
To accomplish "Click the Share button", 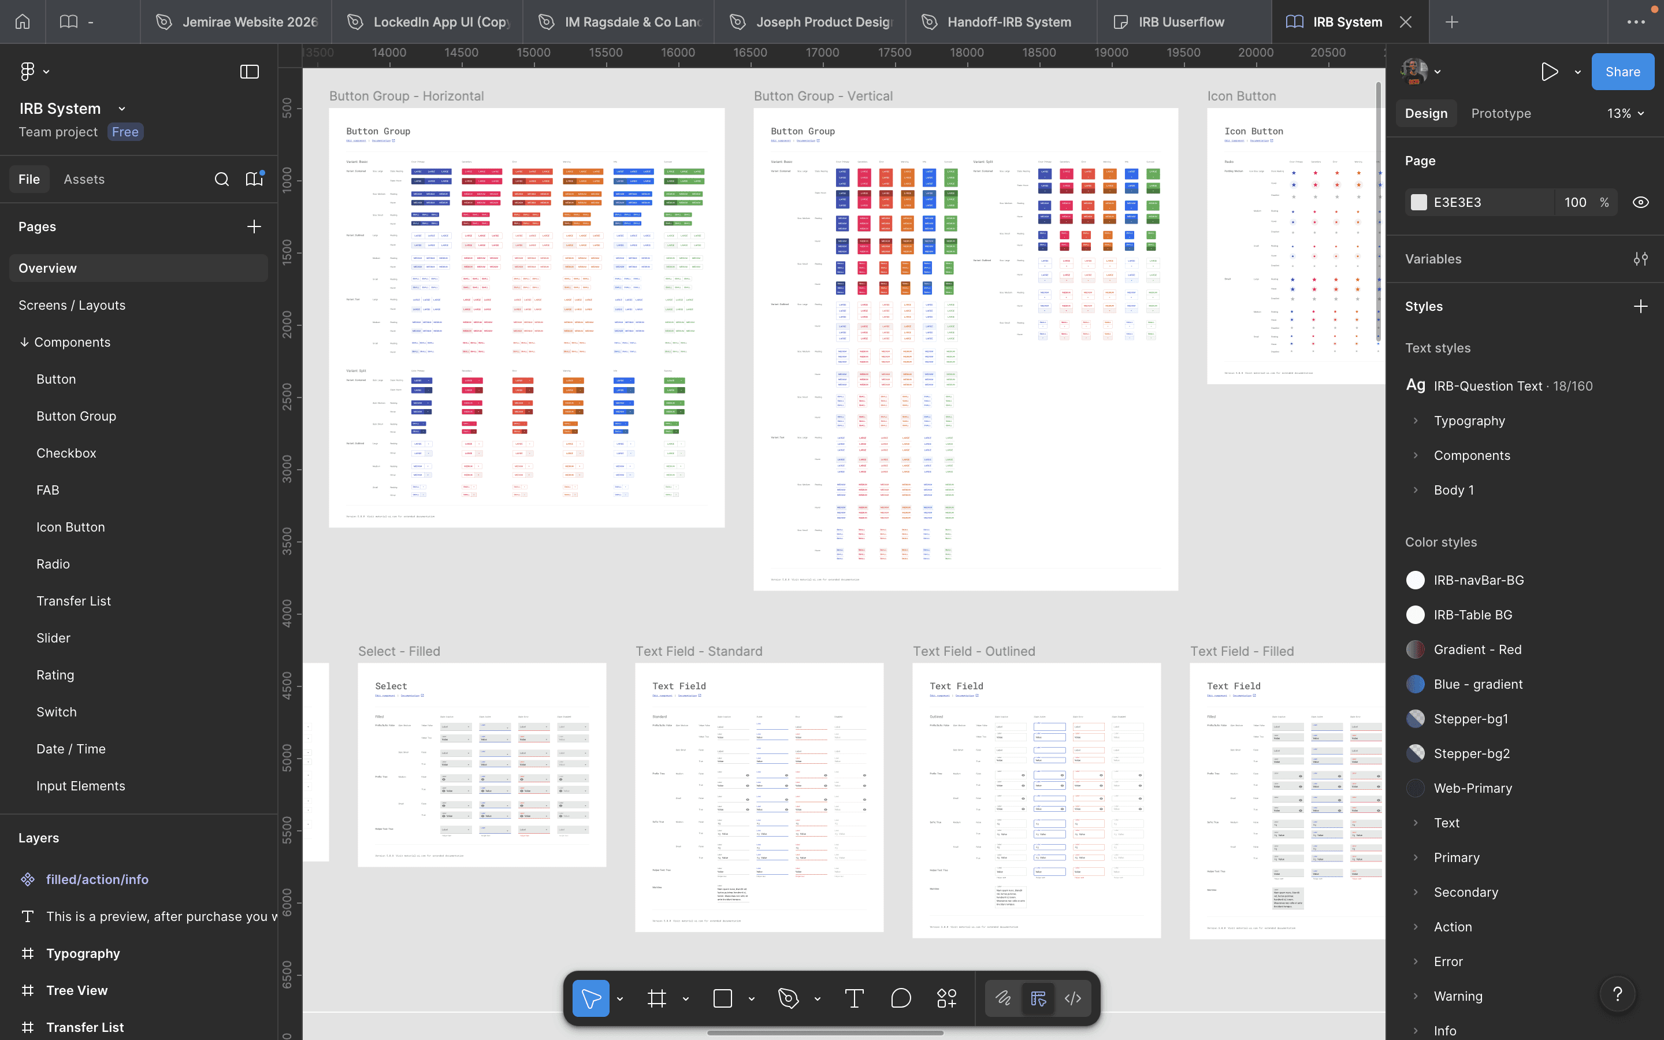I will pos(1622,72).
